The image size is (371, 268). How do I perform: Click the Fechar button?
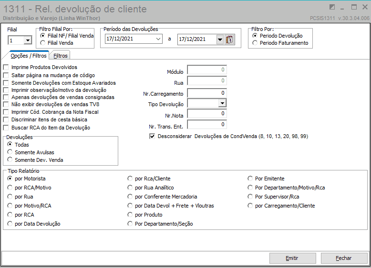344,258
